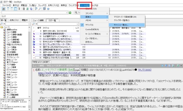Click the タイトル column header
Image resolution: width=183 pixels, height=111 pixels.
47,28
